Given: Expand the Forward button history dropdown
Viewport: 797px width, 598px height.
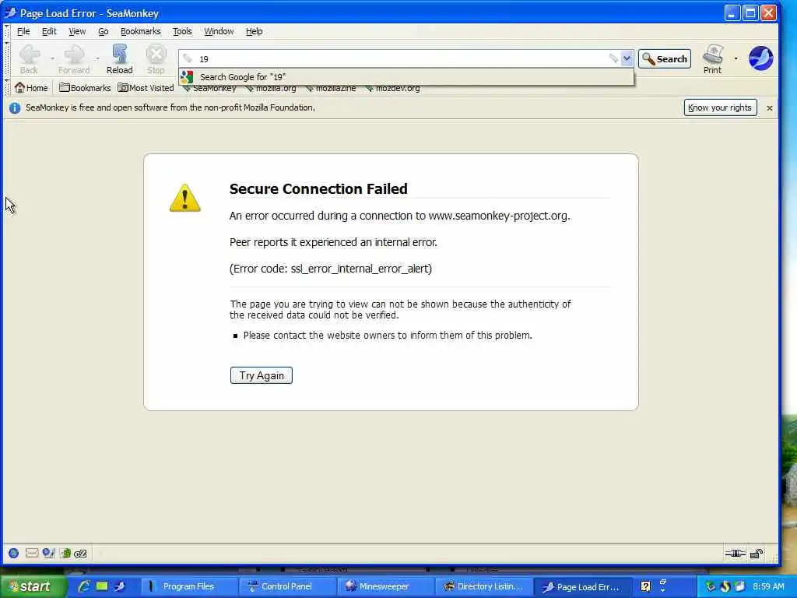Looking at the screenshot, I should point(97,58).
